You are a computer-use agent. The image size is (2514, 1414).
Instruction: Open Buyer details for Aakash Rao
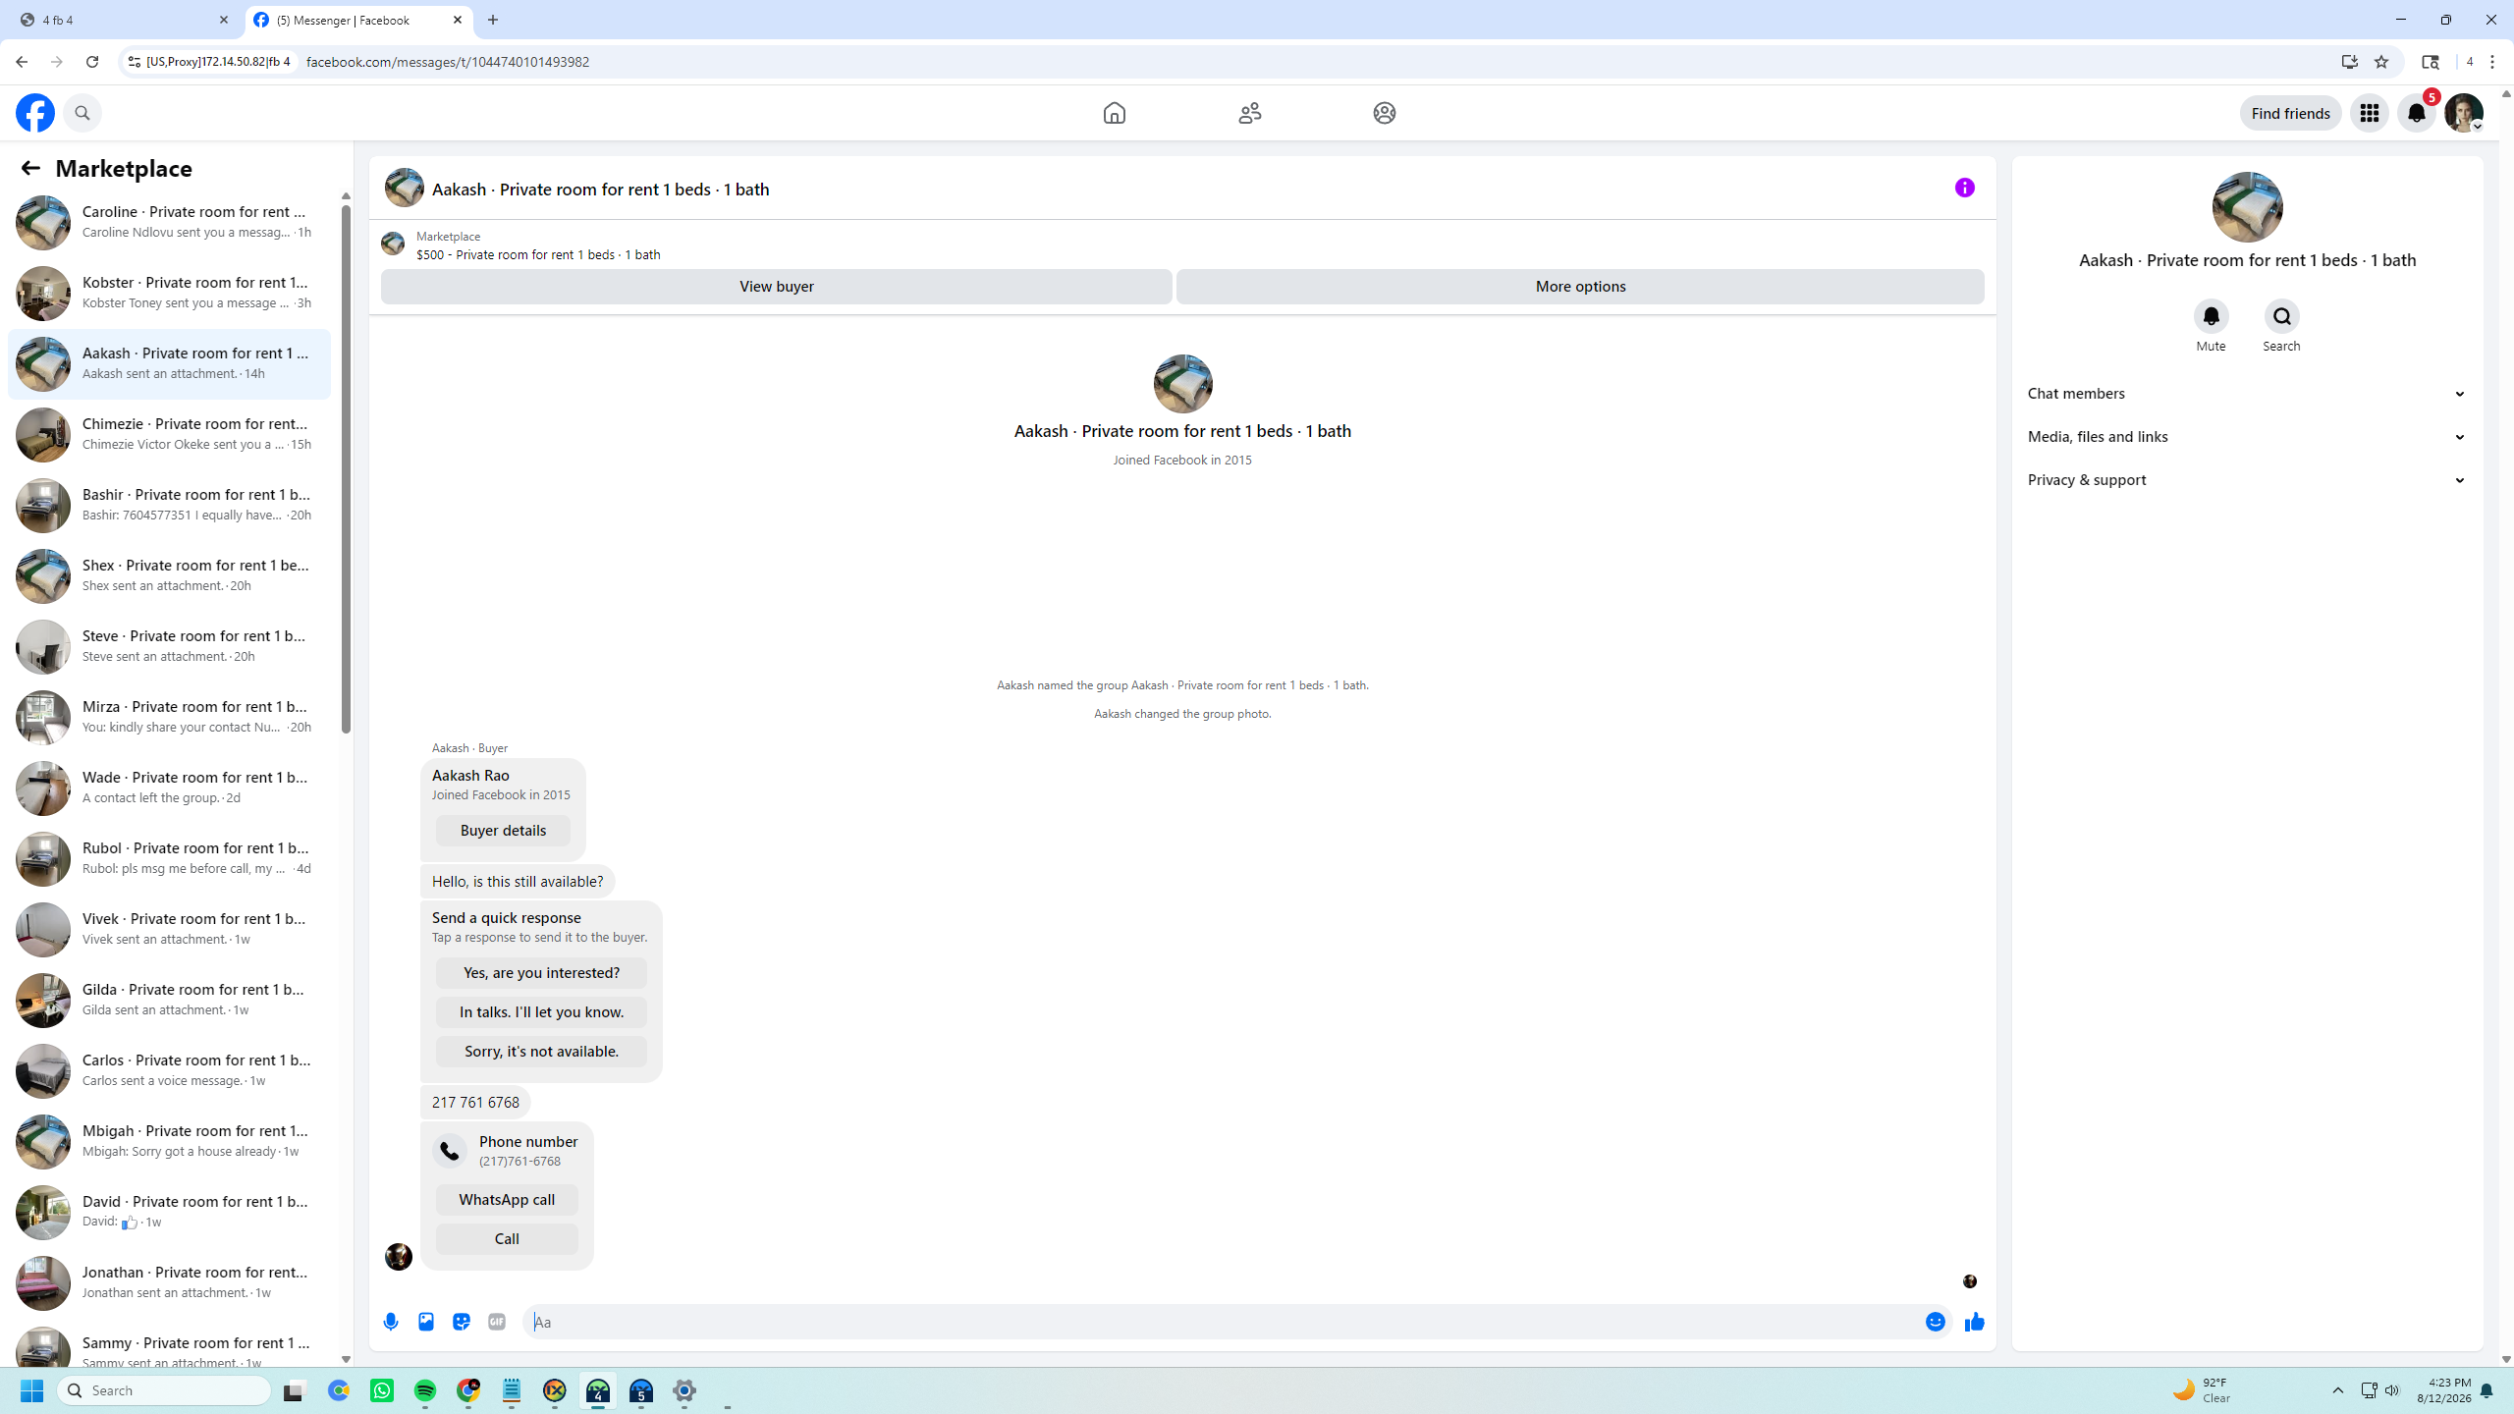tap(503, 831)
